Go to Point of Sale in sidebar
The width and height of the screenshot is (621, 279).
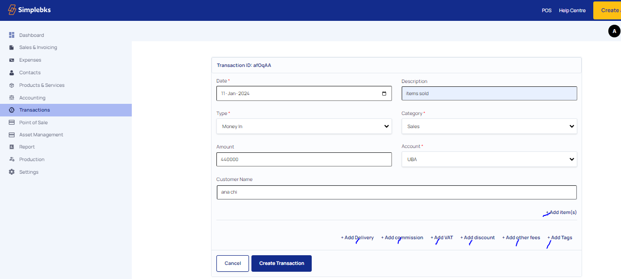coord(33,122)
